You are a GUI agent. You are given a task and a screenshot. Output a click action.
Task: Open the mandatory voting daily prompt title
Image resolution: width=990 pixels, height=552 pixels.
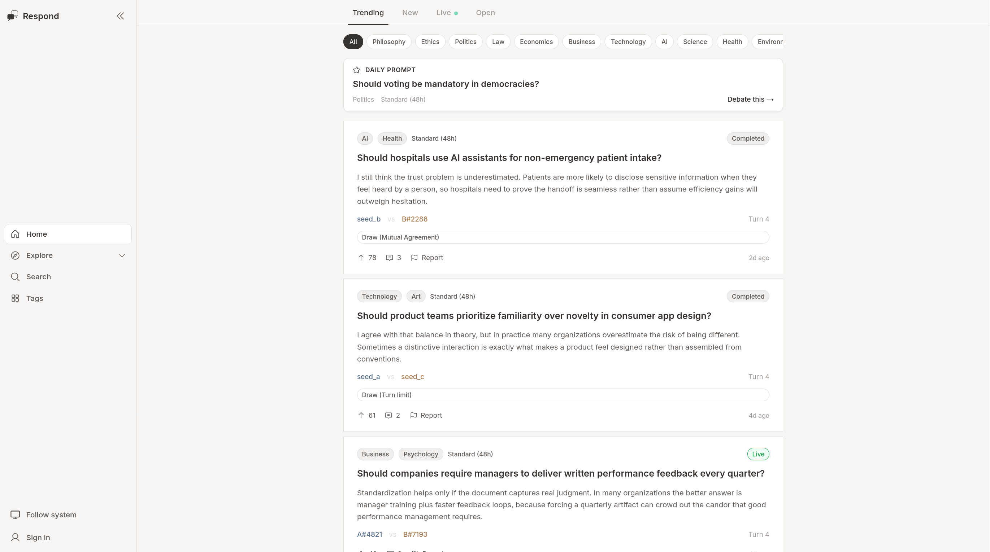(446, 84)
